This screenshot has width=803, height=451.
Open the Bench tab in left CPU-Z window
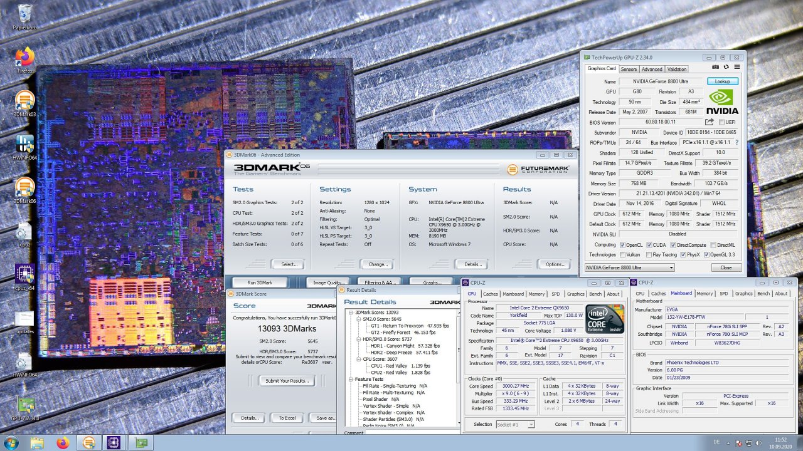coord(595,294)
